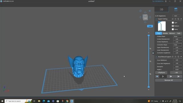Select the Bottom support tab
The width and height of the screenshot is (183, 103).
tap(172, 33)
